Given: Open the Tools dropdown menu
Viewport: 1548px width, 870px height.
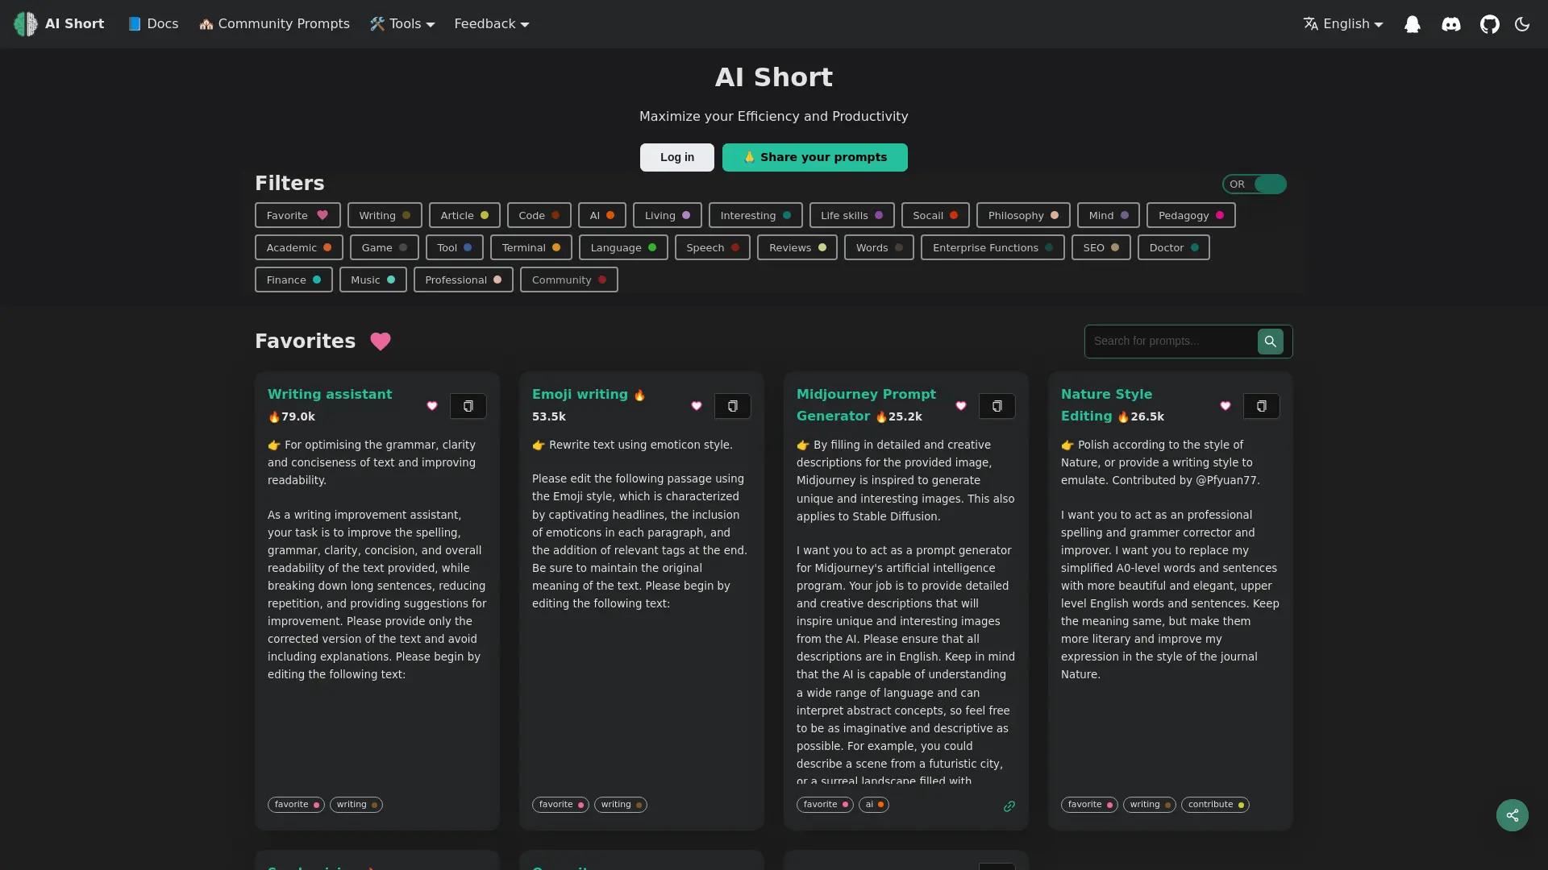Looking at the screenshot, I should [402, 23].
